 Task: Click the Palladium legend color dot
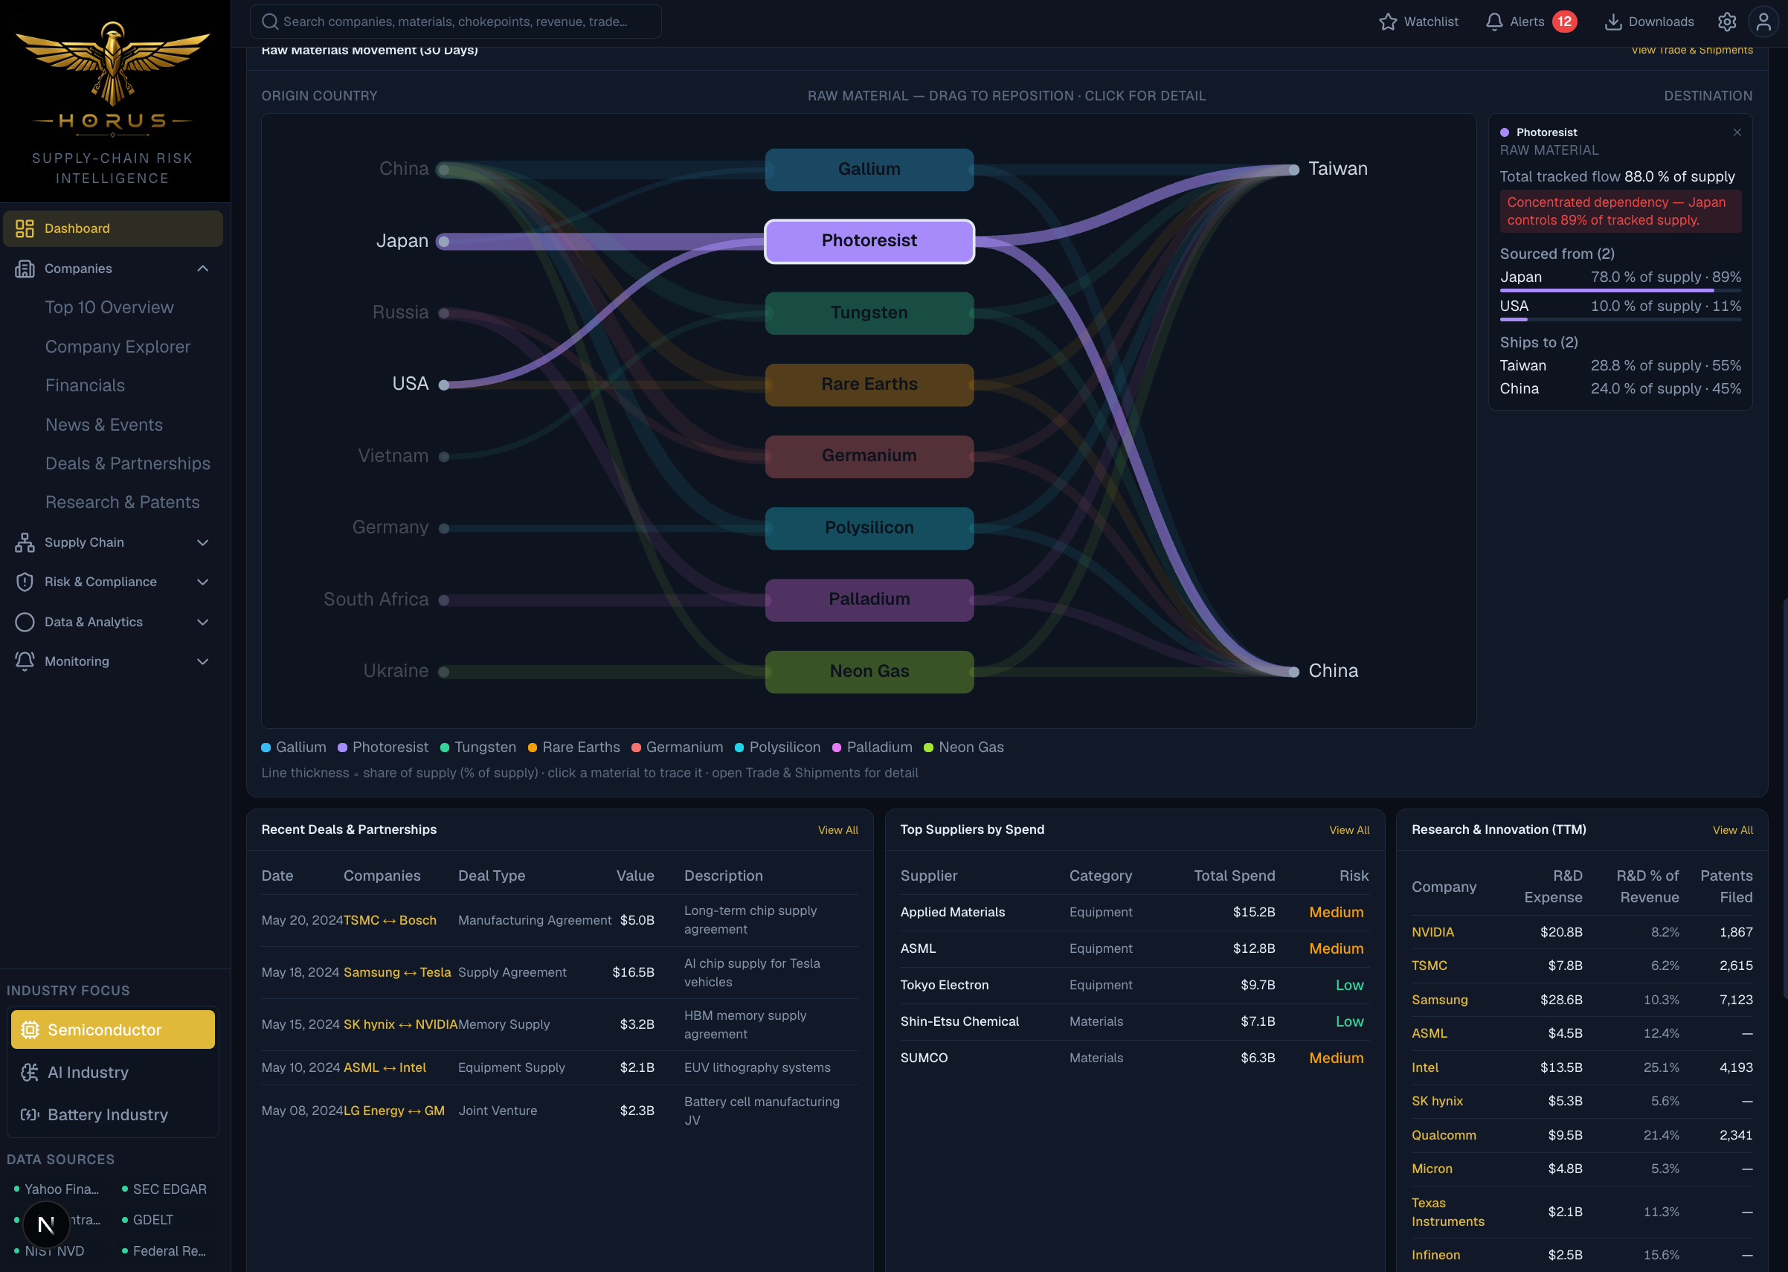pyautogui.click(x=837, y=748)
